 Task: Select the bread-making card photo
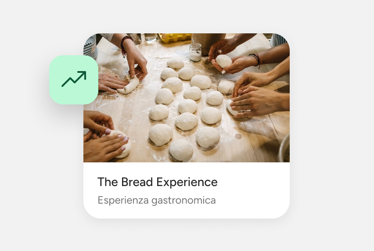(x=187, y=98)
